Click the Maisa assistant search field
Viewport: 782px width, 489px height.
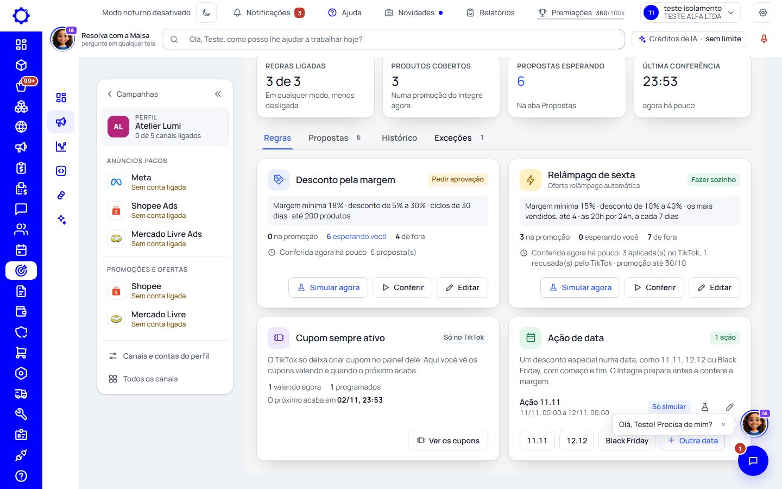pyautogui.click(x=393, y=39)
